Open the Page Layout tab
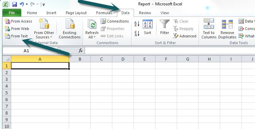Viewport: 255px width, 129px height. tap(76, 13)
